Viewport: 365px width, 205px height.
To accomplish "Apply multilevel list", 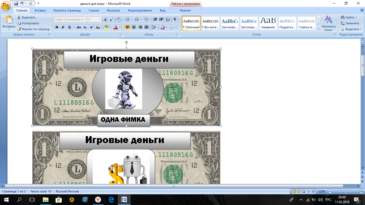I will point(146,19).
